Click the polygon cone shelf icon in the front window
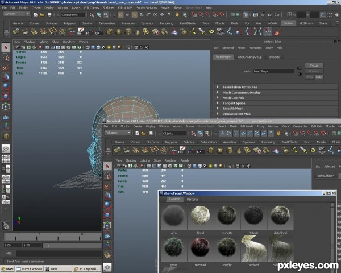Screen dimensions: 341x273 239,150
